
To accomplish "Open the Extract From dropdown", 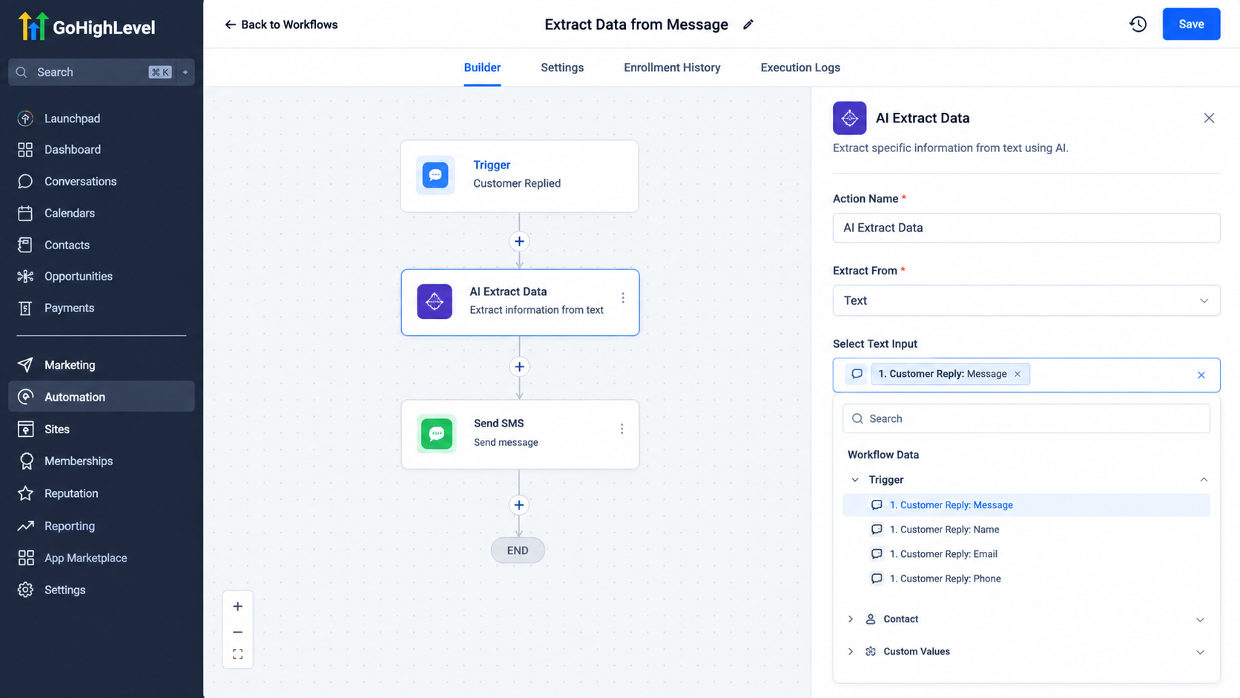I will point(1026,300).
